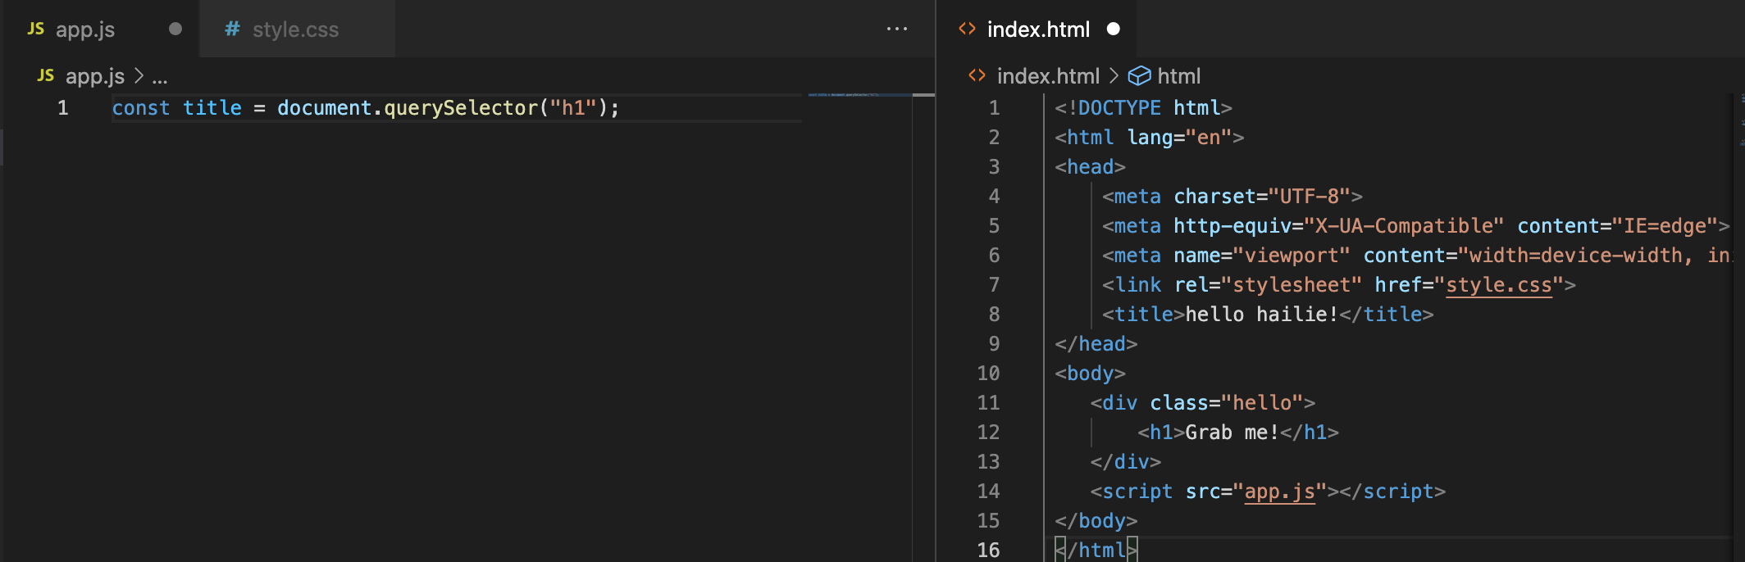Click line number 10 in index.html

(988, 374)
